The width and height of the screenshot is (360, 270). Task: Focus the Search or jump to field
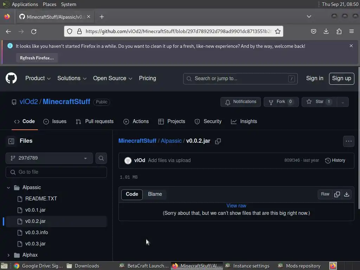[x=240, y=79]
